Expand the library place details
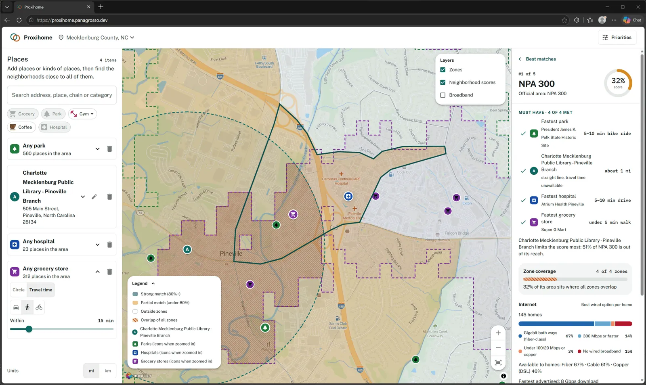The width and height of the screenshot is (646, 385). 83,197
